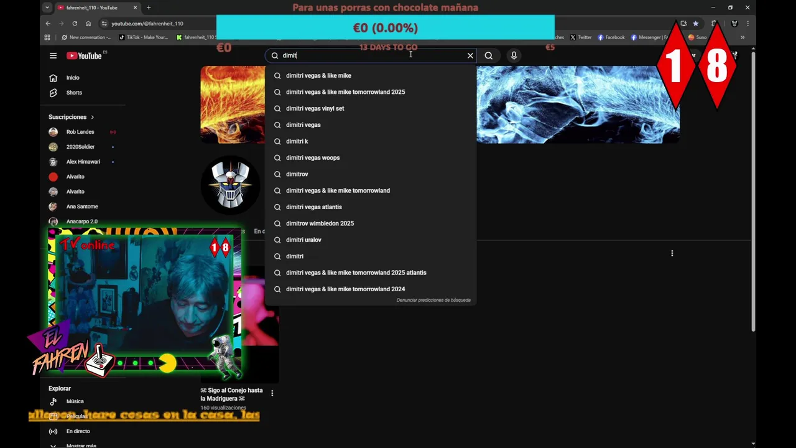Reload the page
796x448 pixels.
pyautogui.click(x=75, y=24)
